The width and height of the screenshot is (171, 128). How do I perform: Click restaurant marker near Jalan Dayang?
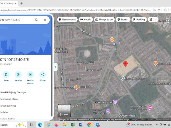click(x=112, y=40)
